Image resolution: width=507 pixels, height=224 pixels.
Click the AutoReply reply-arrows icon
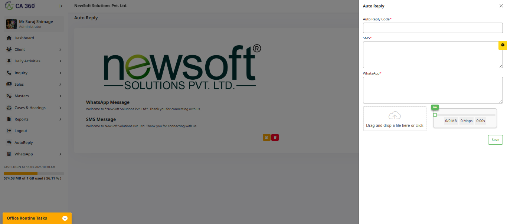point(9,142)
